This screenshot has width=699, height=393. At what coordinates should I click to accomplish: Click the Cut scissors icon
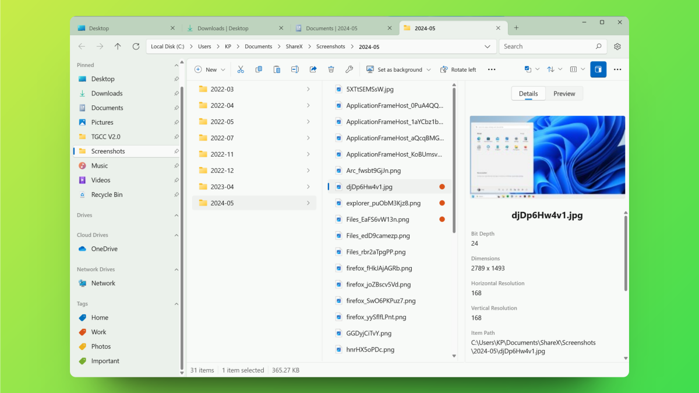point(241,69)
